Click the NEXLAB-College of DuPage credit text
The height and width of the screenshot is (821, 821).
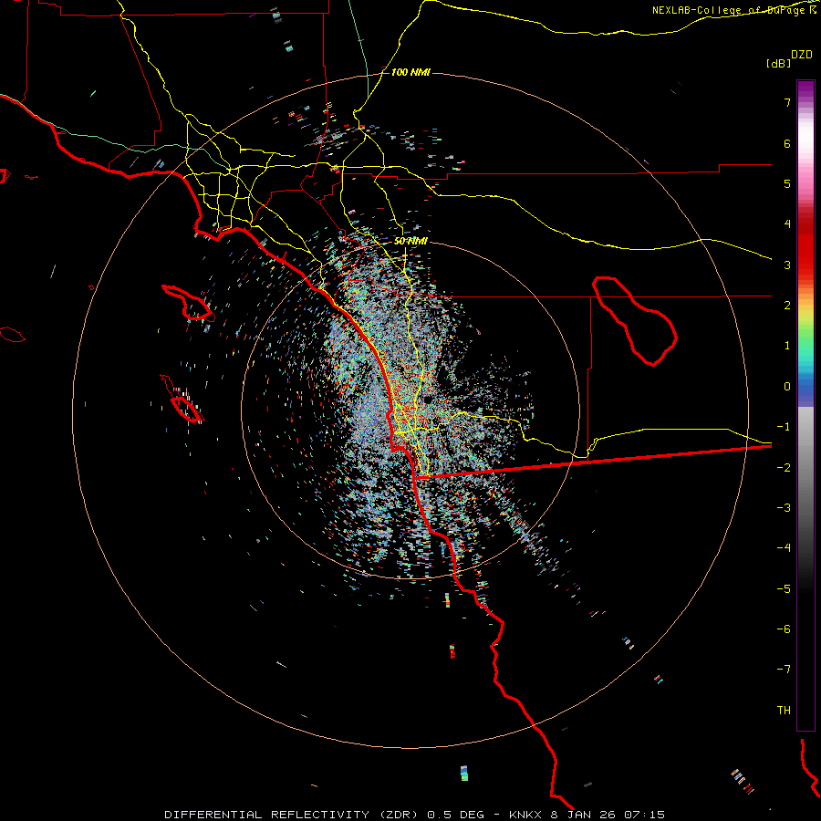[x=734, y=10]
